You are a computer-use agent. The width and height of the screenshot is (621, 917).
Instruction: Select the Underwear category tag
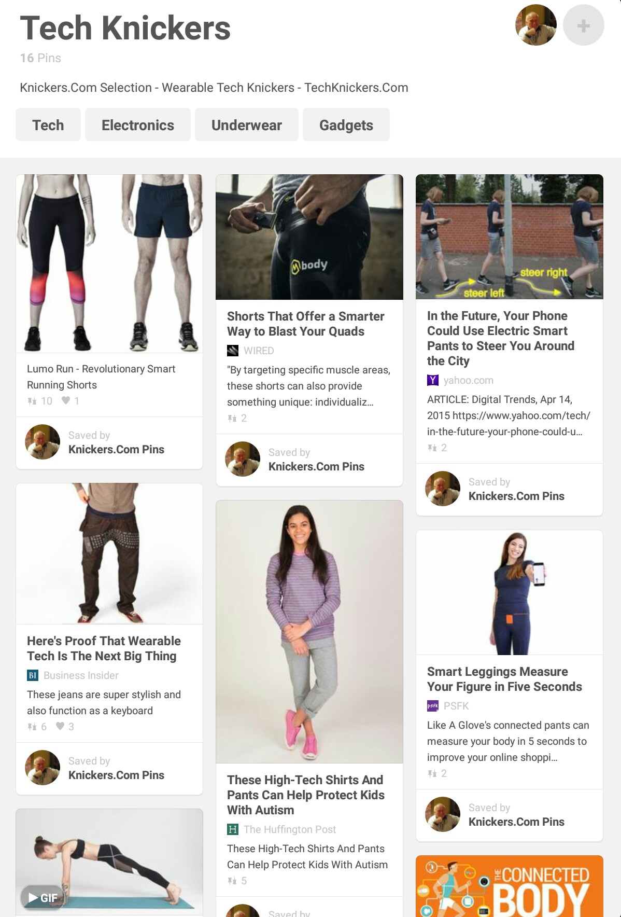(247, 125)
